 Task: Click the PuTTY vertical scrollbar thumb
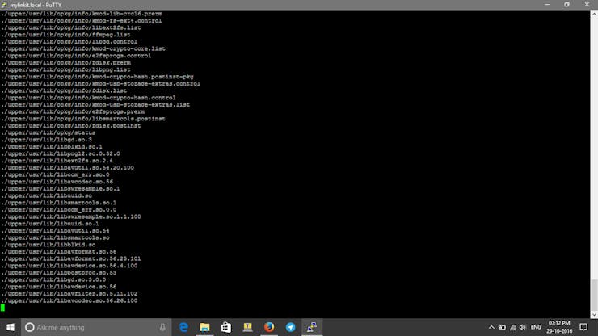tap(594, 296)
